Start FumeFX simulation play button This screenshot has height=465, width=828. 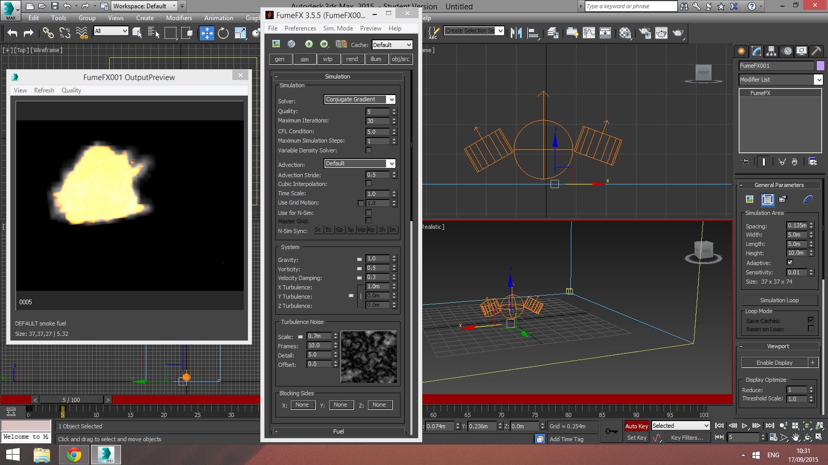(x=308, y=44)
